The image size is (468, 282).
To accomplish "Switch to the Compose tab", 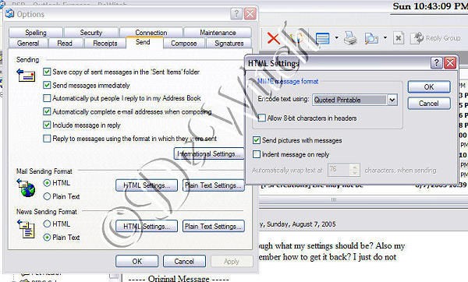I will [184, 44].
